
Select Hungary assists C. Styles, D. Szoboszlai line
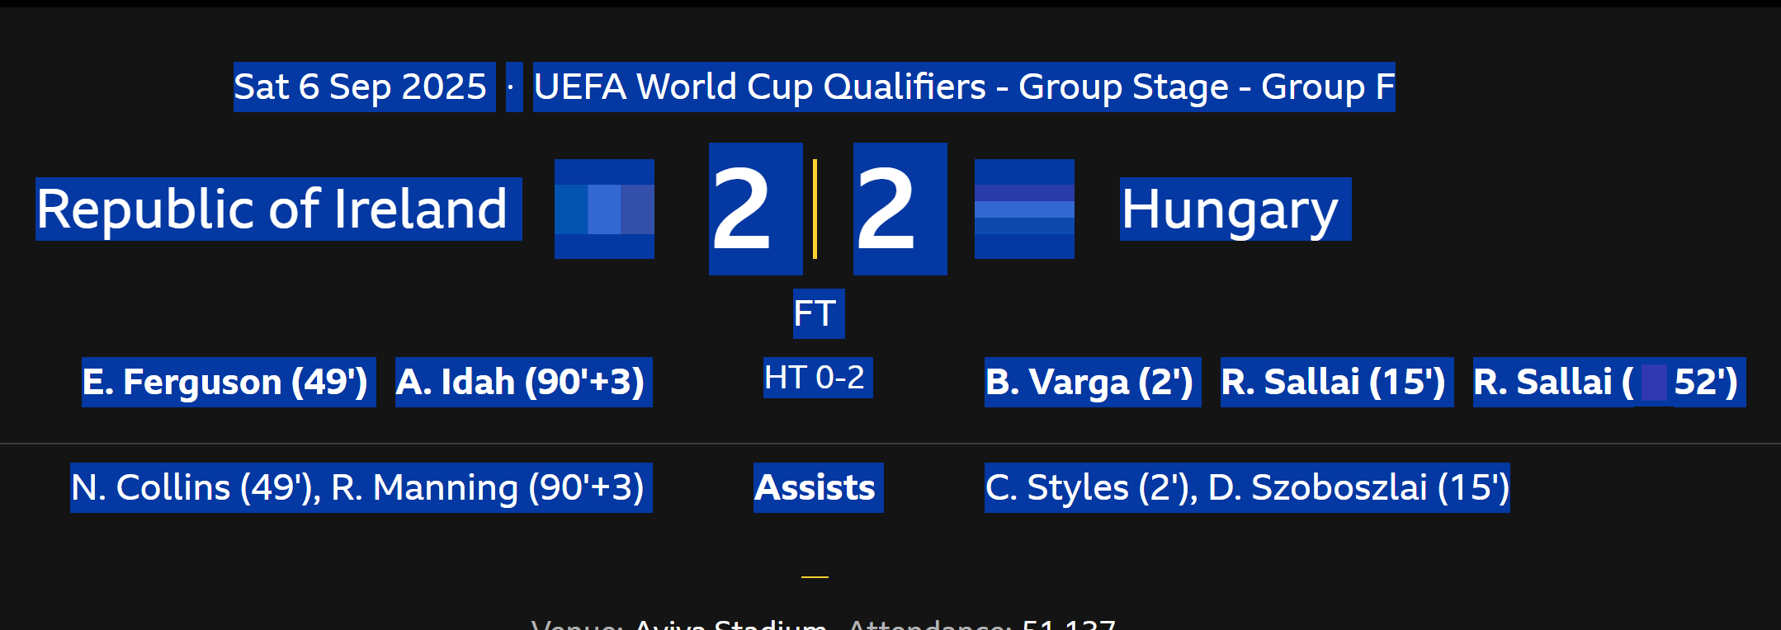point(1246,487)
